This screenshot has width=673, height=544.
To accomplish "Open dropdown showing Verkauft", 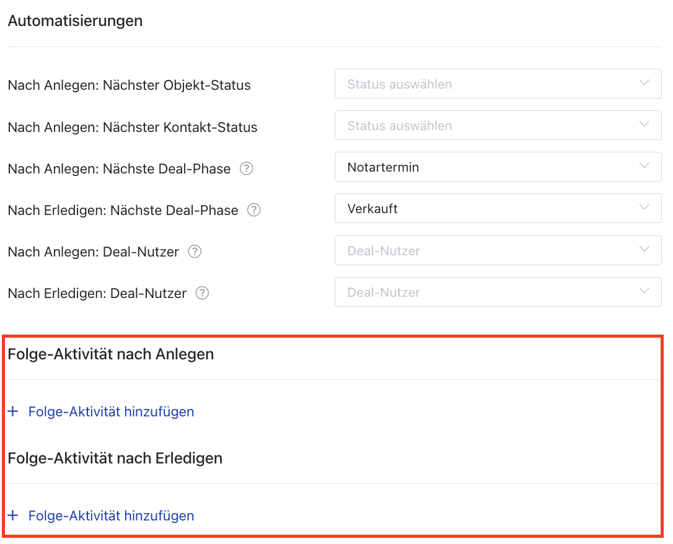I will [490, 209].
